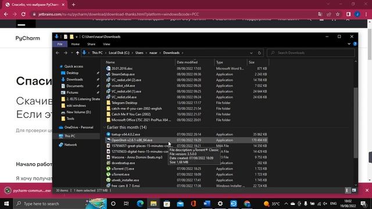Show hidden system tray icons
The height and width of the screenshot is (209, 372).
(286, 204)
